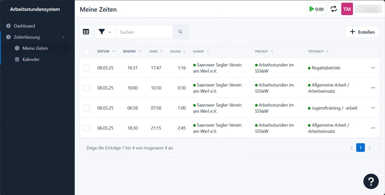
Task: Open three-dot menu for Jugendtraining entry
Action: [373, 108]
